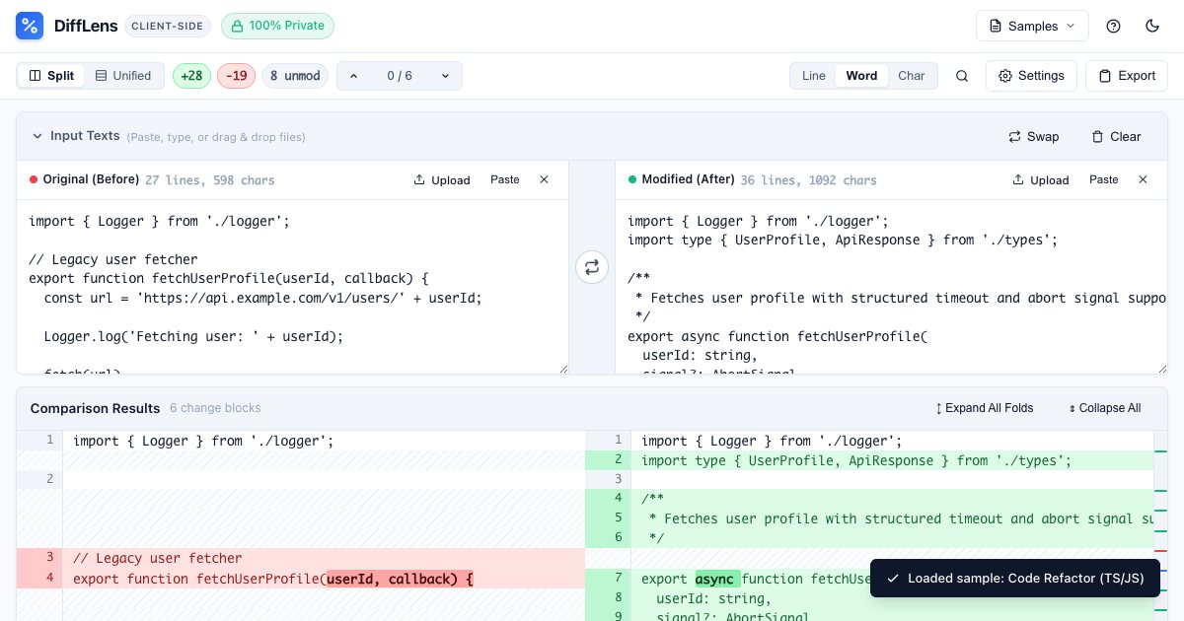1184x621 pixels.
Task: Upload a file for Original (Before)
Action: coord(441,179)
